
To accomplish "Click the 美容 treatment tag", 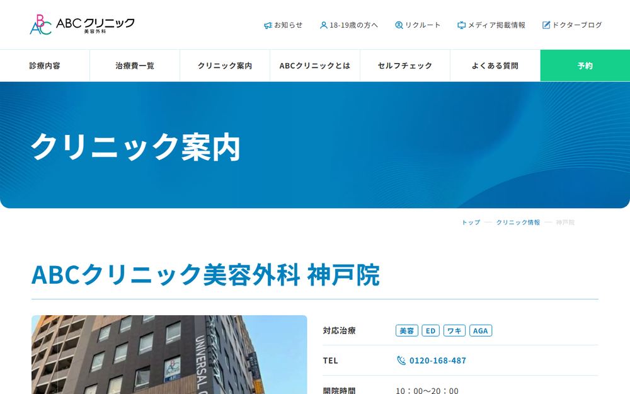I will 406,330.
